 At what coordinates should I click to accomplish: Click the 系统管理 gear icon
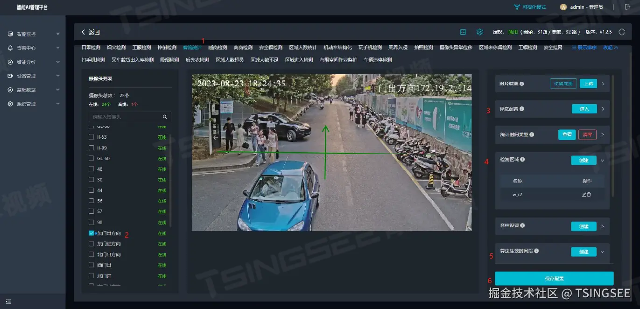(x=10, y=104)
